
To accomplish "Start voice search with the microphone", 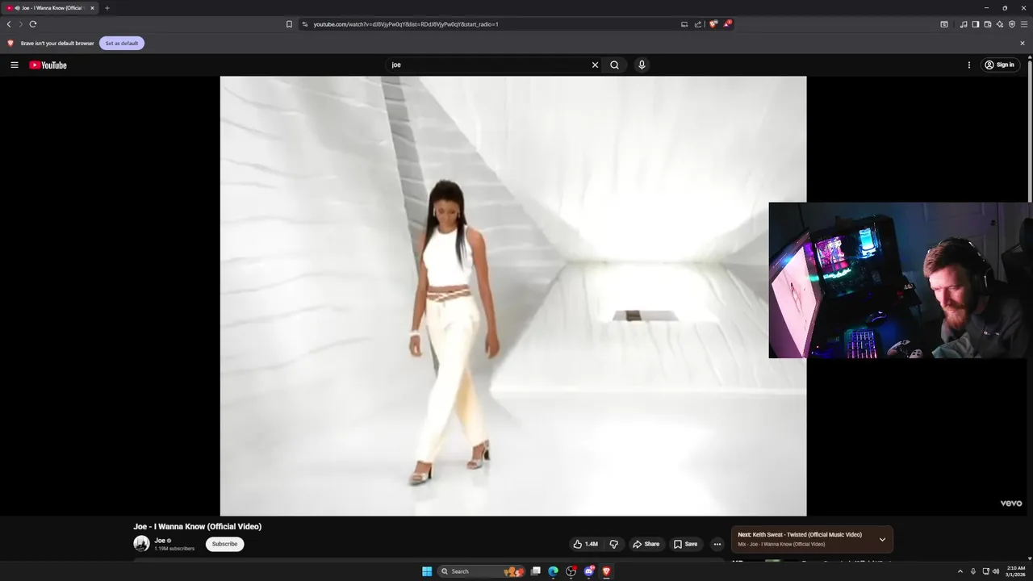I will (x=642, y=65).
